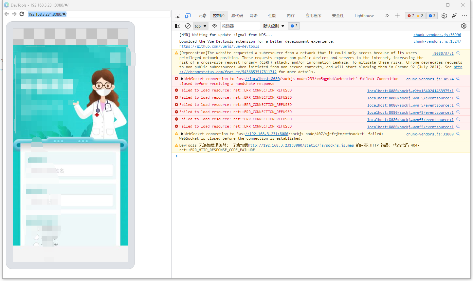Image resolution: width=473 pixels, height=281 pixels.
Task: Open the top JavaScript context dropdown
Action: [200, 26]
